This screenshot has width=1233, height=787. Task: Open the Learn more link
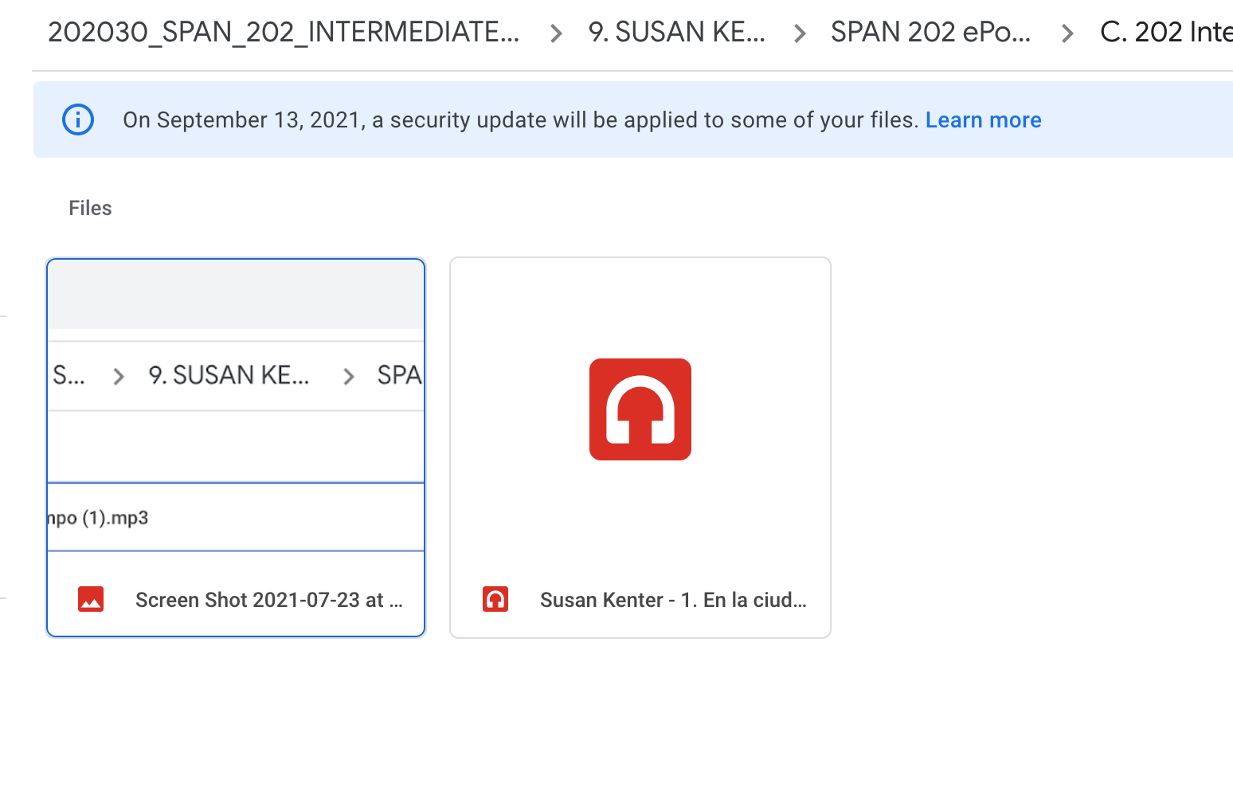pyautogui.click(x=983, y=120)
